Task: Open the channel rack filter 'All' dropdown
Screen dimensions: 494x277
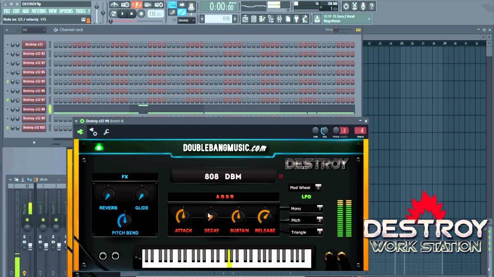Action: (x=34, y=30)
